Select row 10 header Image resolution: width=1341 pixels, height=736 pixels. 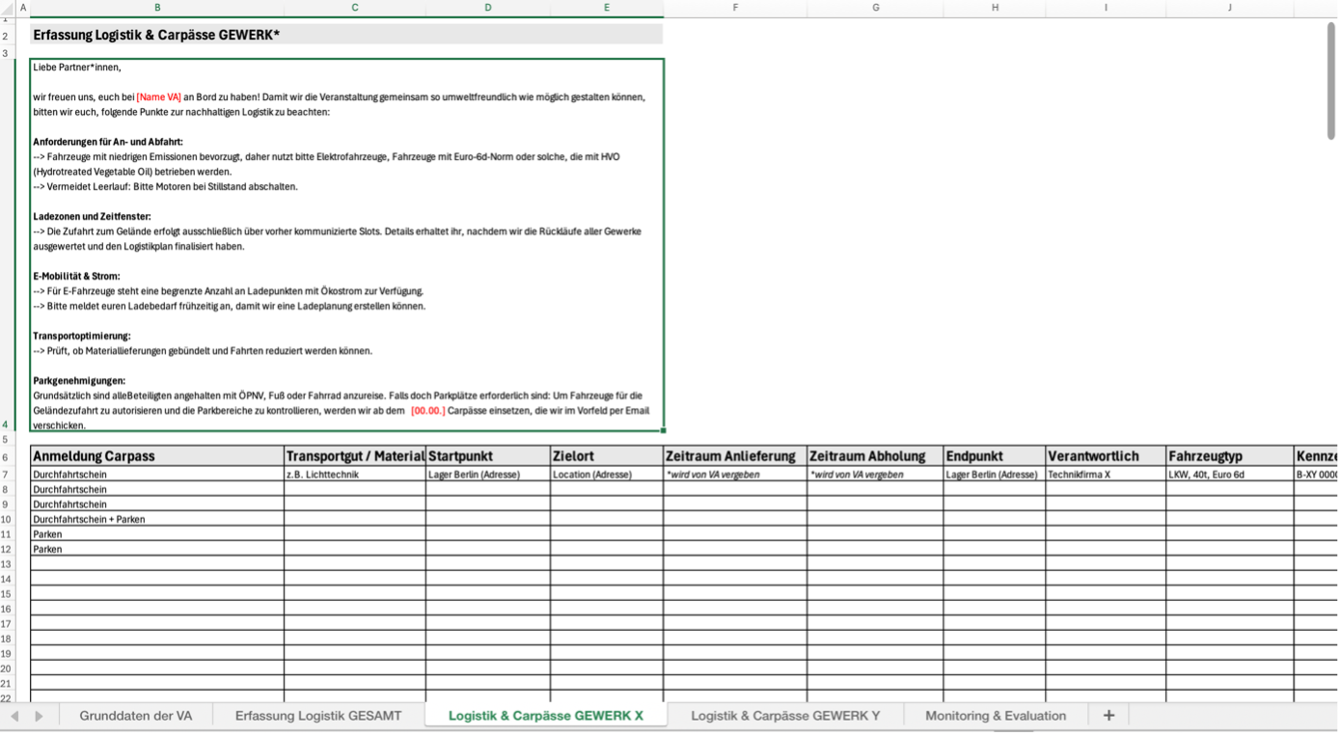pos(6,519)
